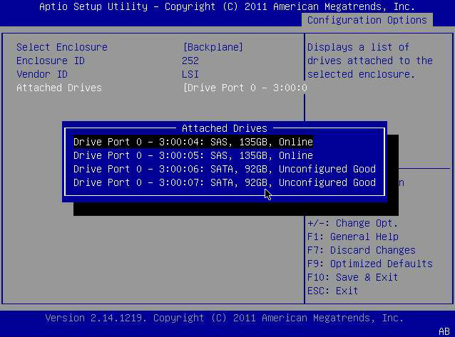Click the Aptio Setup Utility header title

tap(227, 6)
